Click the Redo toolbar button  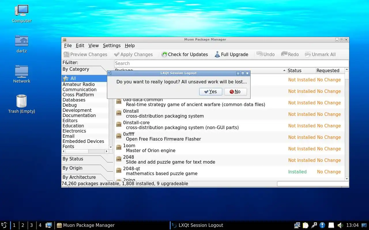(290, 54)
